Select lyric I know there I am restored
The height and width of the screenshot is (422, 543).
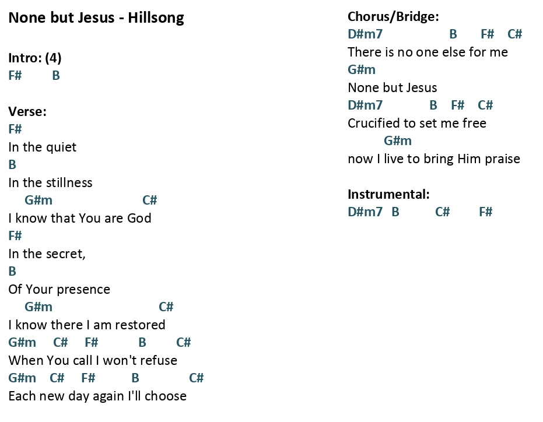click(x=87, y=325)
